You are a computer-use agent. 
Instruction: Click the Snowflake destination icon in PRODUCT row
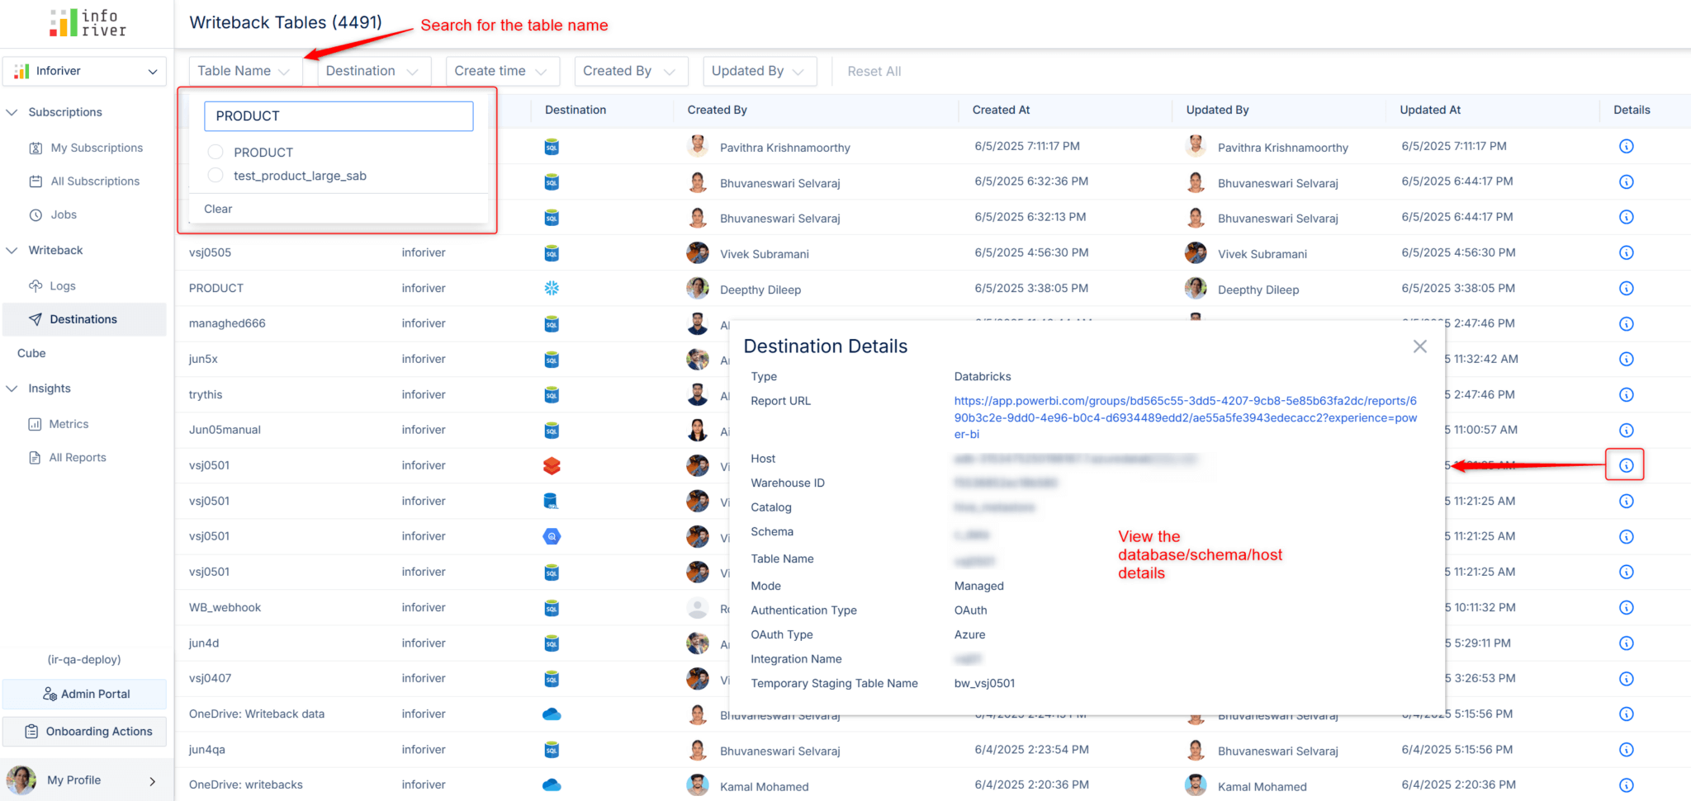click(x=552, y=288)
